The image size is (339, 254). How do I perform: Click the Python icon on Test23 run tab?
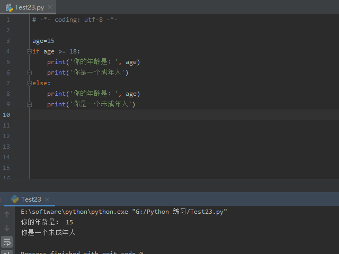[x=15, y=199]
